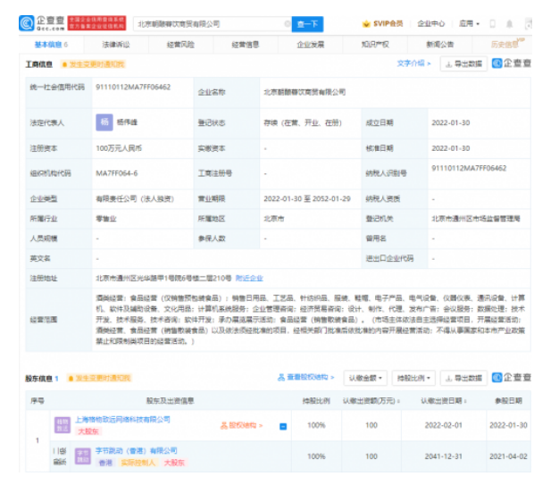Click the orange 股权结构 icon in shareholder row
The width and height of the screenshot is (559, 493).
coord(224,425)
